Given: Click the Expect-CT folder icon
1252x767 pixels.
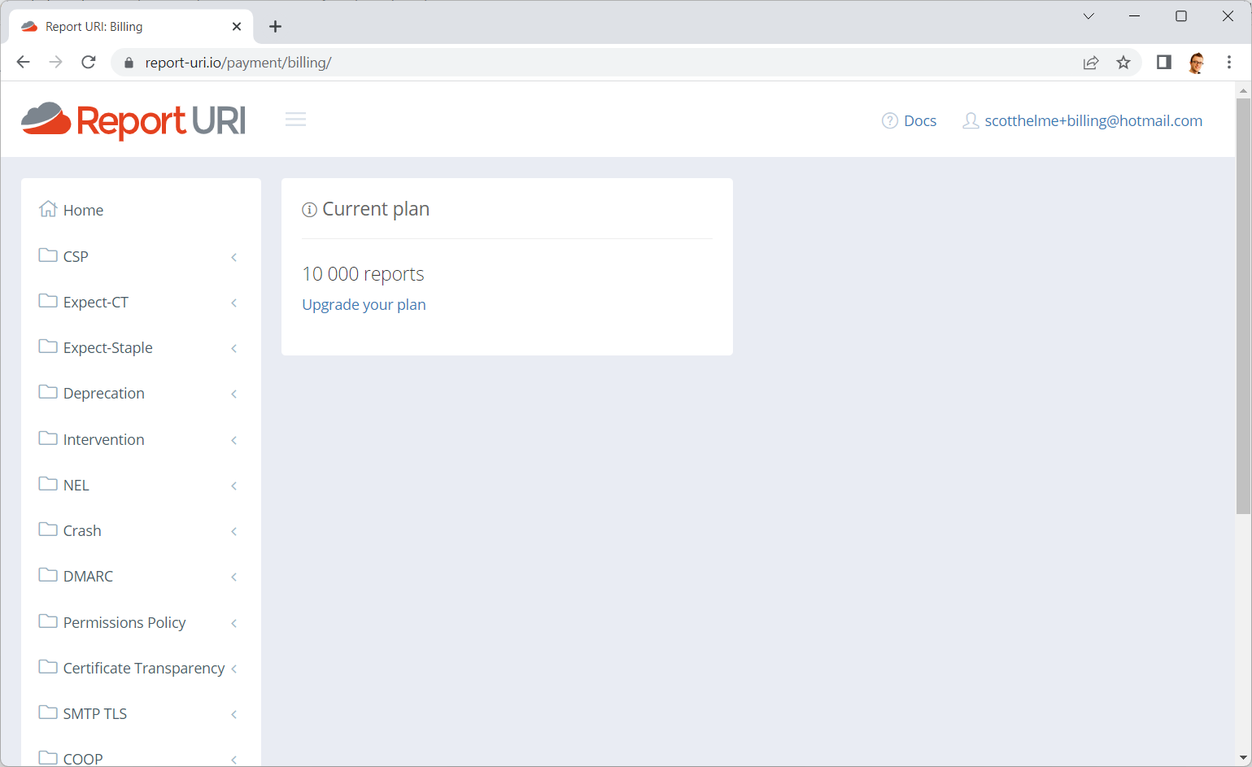Looking at the screenshot, I should [x=48, y=301].
